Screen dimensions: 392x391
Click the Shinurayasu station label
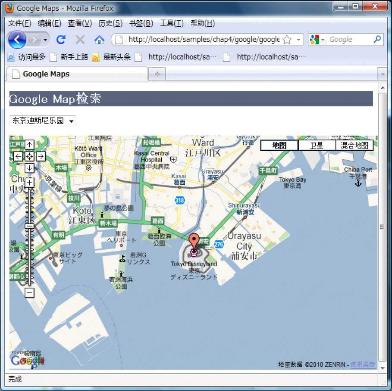click(245, 209)
